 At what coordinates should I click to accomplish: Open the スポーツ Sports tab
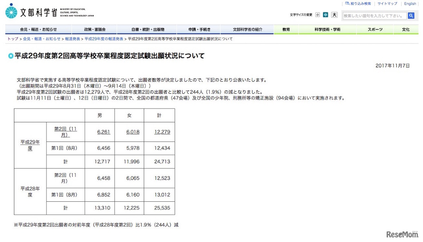(x=375, y=29)
